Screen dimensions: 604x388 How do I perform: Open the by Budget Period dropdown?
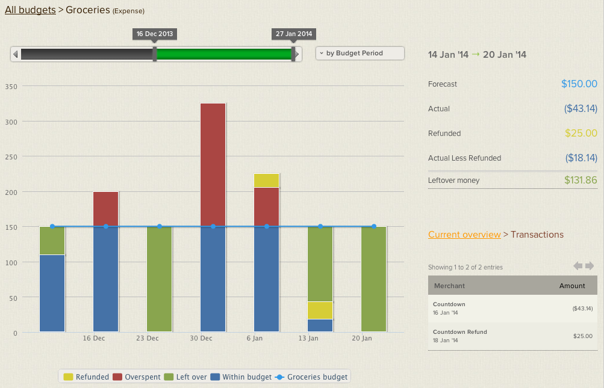coord(360,53)
